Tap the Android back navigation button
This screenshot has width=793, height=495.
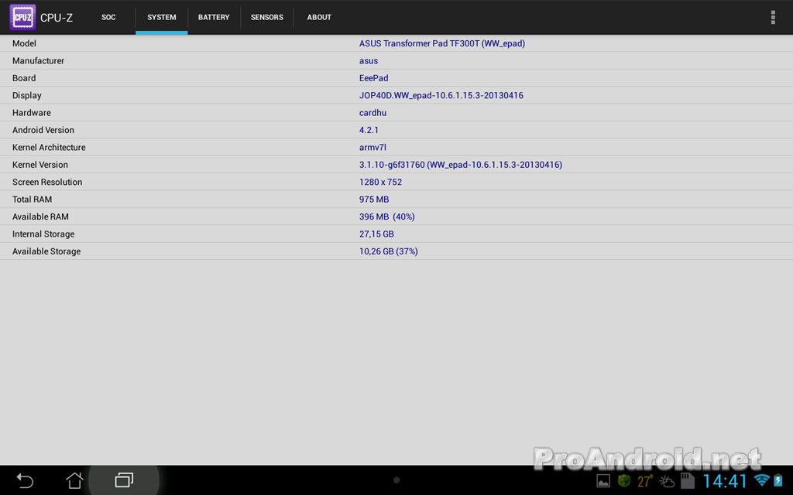coord(24,480)
